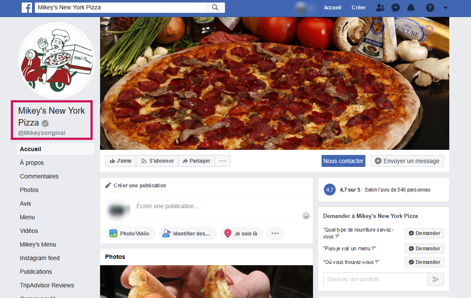
Task: Open the help question mark icon
Action: coord(430,8)
